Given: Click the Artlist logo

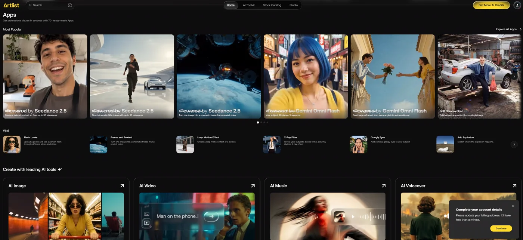Looking at the screenshot, I should click(11, 5).
